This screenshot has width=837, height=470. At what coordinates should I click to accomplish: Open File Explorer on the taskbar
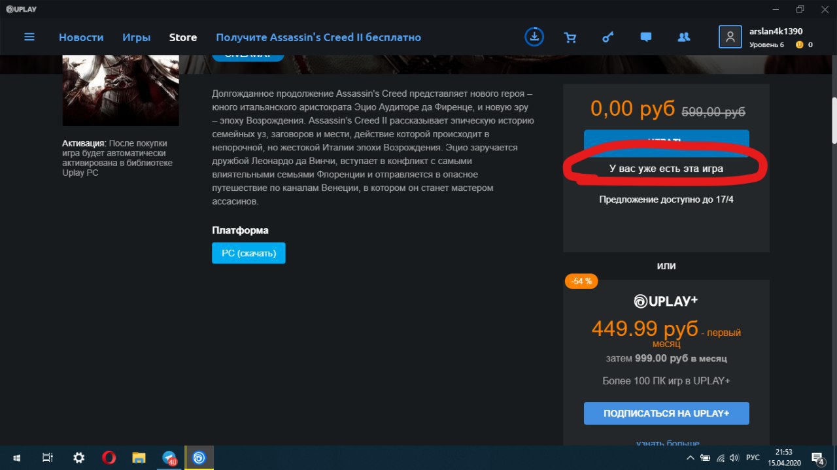point(139,458)
